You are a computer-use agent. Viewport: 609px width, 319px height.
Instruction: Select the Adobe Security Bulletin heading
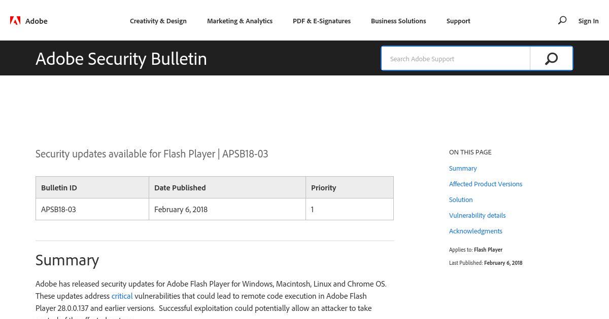point(121,59)
